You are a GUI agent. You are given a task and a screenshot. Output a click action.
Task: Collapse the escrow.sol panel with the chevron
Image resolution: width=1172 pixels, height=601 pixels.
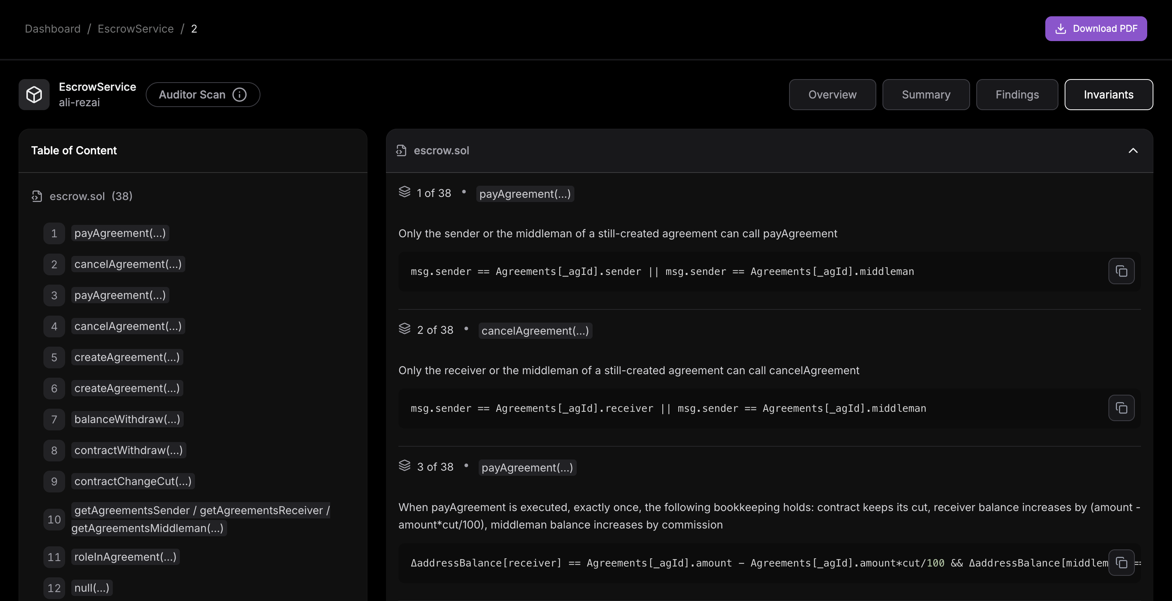click(x=1133, y=151)
